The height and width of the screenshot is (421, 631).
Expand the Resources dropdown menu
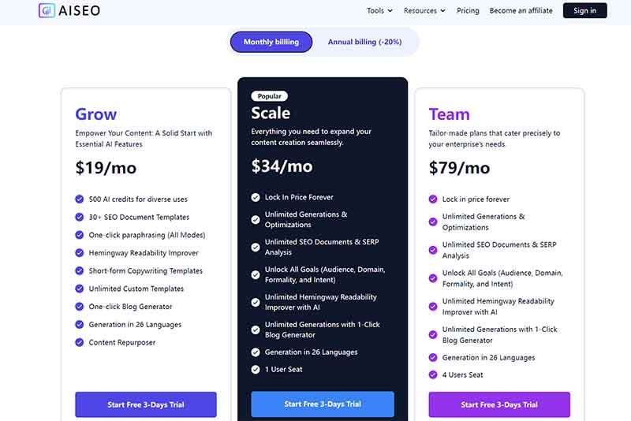(424, 11)
